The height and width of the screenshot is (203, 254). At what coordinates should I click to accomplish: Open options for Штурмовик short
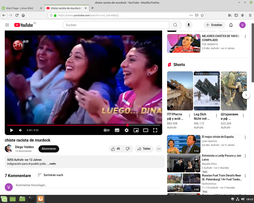(x=243, y=116)
